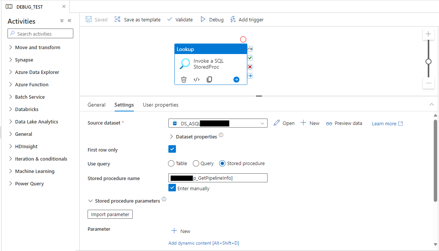The width and height of the screenshot is (439, 251).
Task: Start a Debug run
Action: 212,20
